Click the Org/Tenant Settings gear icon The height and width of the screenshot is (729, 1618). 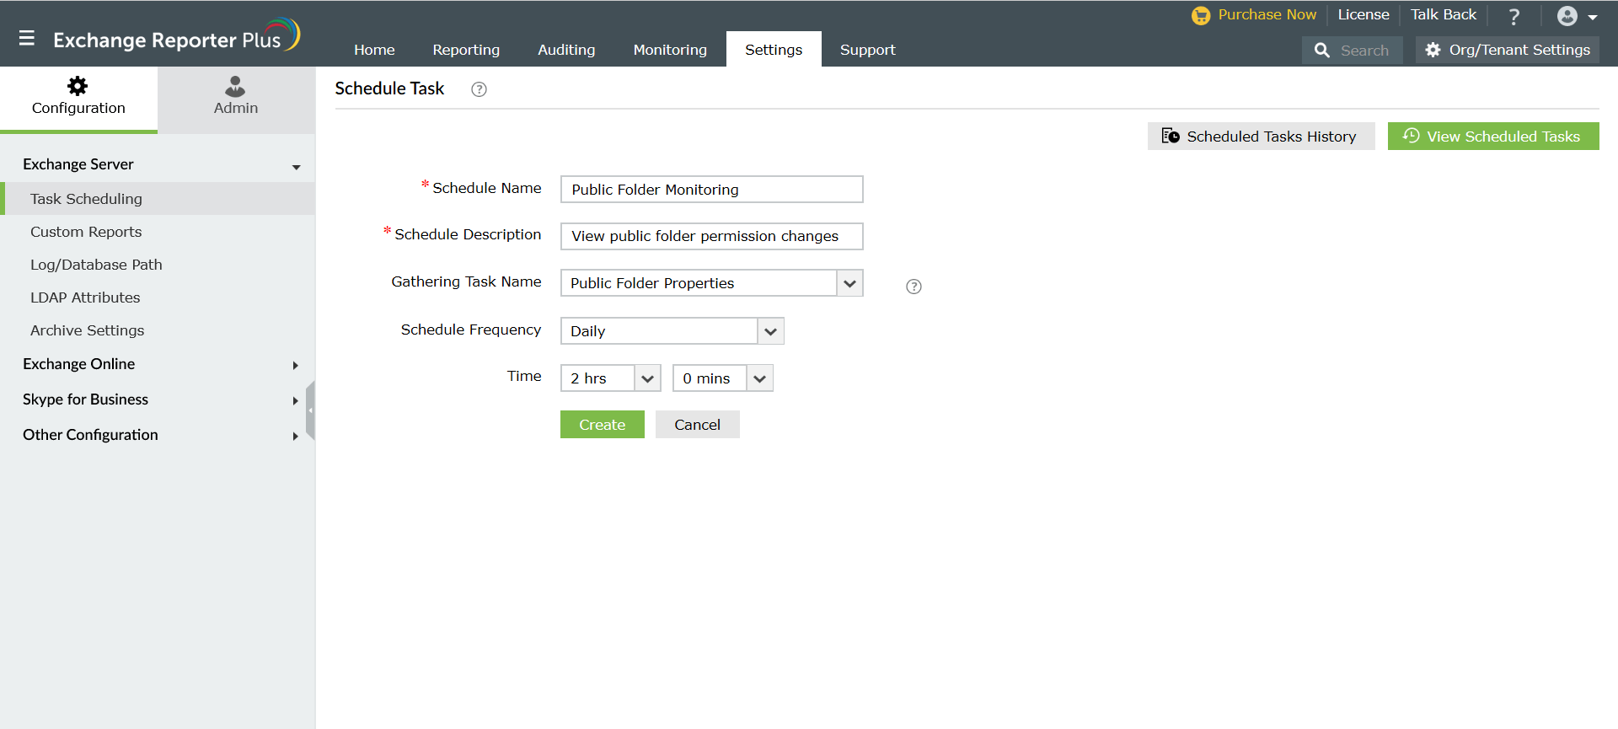[1433, 50]
